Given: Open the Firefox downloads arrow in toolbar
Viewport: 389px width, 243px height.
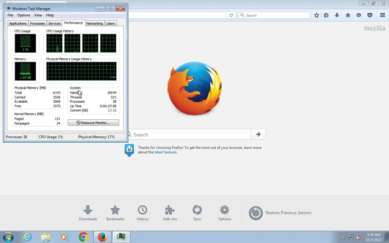Looking at the screenshot, I should click(x=337, y=15).
